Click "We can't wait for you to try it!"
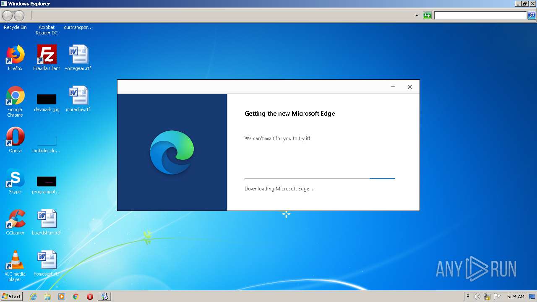The height and width of the screenshot is (302, 537). 277,138
